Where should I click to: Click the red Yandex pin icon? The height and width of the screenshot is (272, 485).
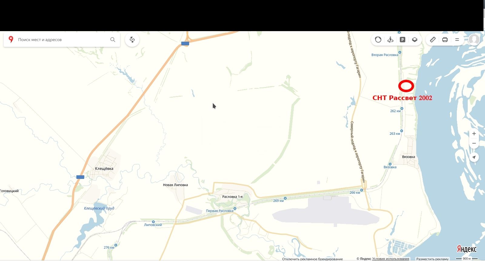(11, 39)
